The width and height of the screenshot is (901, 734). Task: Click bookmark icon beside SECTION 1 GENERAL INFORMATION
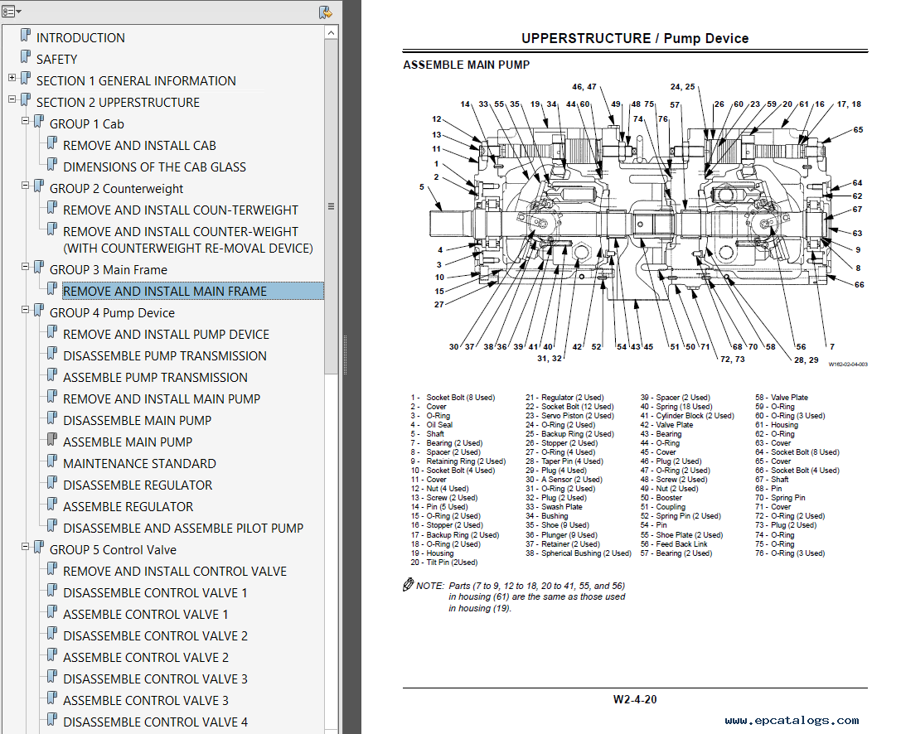point(26,79)
